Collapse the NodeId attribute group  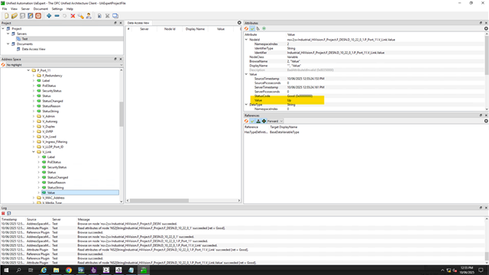click(246, 40)
